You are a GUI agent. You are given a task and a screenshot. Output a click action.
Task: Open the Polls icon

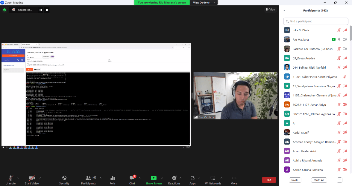pos(113,178)
